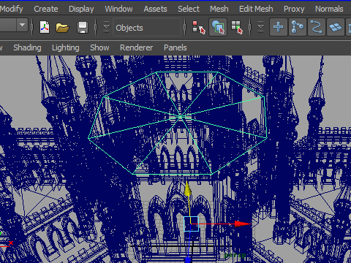The width and height of the screenshot is (351, 263).
Task: Open the Lighting panel menu
Action: (x=66, y=47)
